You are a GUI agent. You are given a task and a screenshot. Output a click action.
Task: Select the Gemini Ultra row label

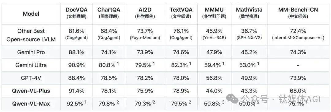point(31,65)
